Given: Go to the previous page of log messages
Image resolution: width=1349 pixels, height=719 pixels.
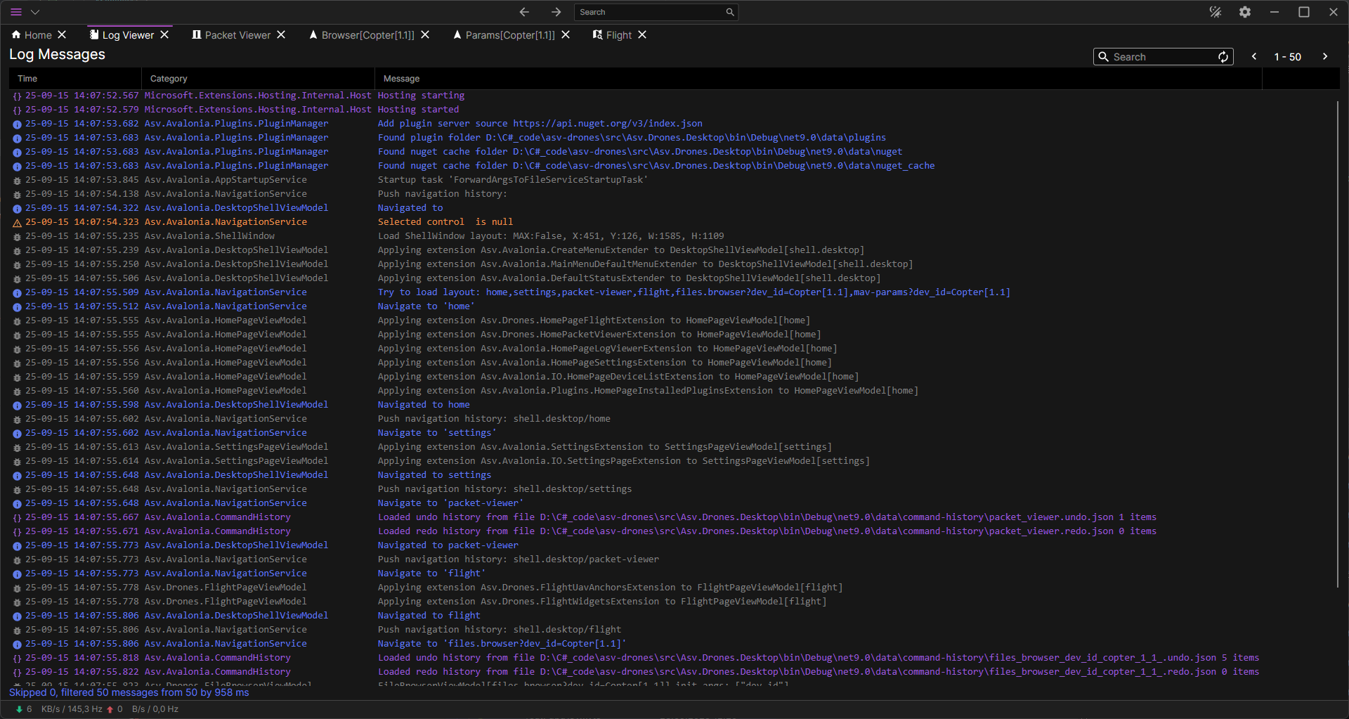Looking at the screenshot, I should [1254, 57].
